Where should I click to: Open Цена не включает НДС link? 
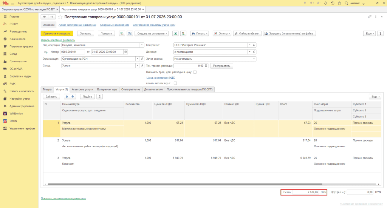pyautogui.click(x=161, y=78)
